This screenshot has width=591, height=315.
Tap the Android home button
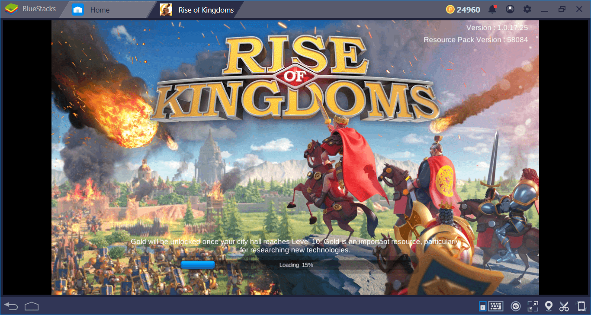tap(32, 306)
